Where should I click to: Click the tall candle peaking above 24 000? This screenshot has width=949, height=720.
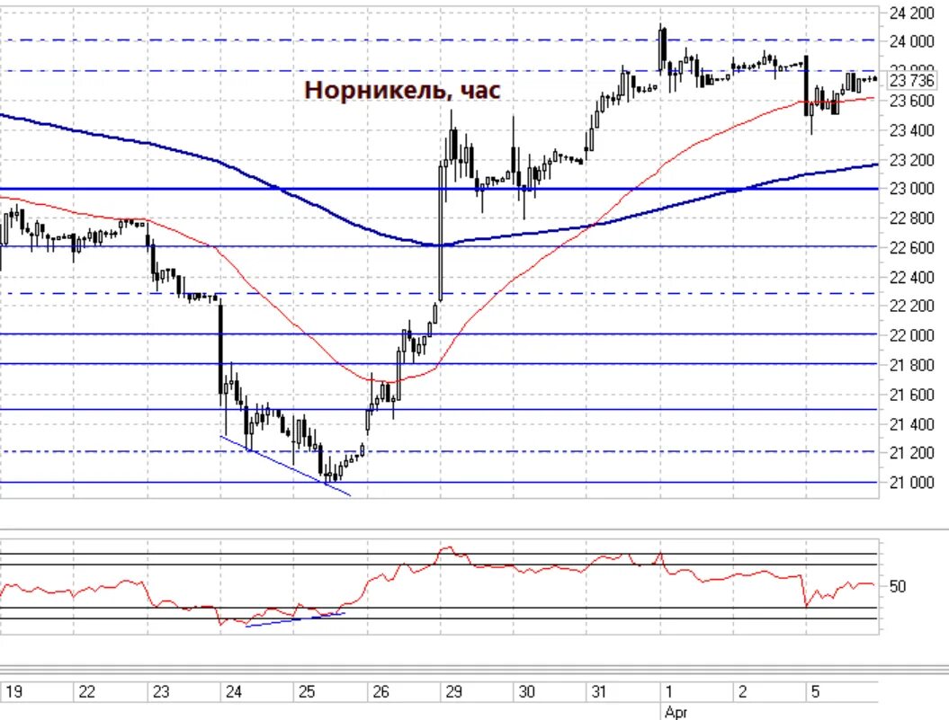tap(662, 49)
